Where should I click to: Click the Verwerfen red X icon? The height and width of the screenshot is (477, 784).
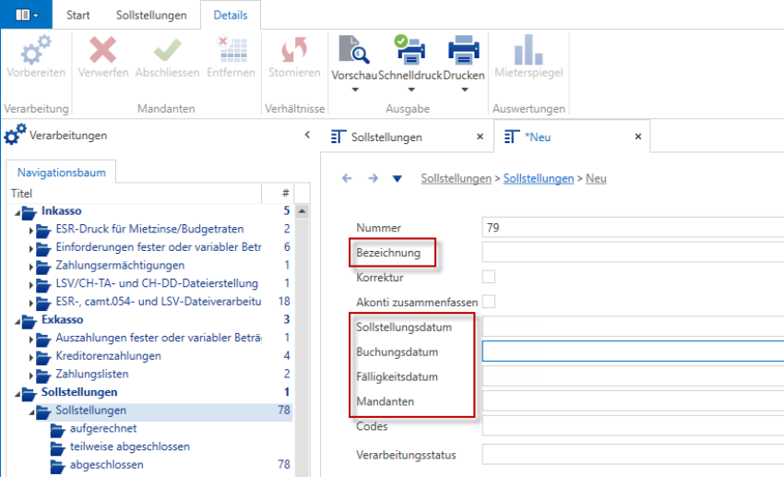coord(102,50)
